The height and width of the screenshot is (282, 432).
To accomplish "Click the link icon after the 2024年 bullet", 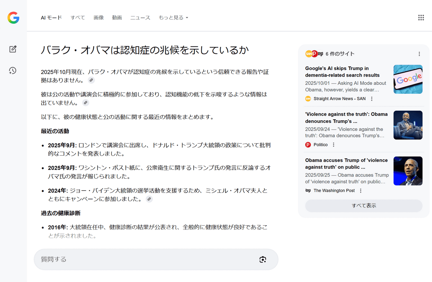I will tap(149, 199).
